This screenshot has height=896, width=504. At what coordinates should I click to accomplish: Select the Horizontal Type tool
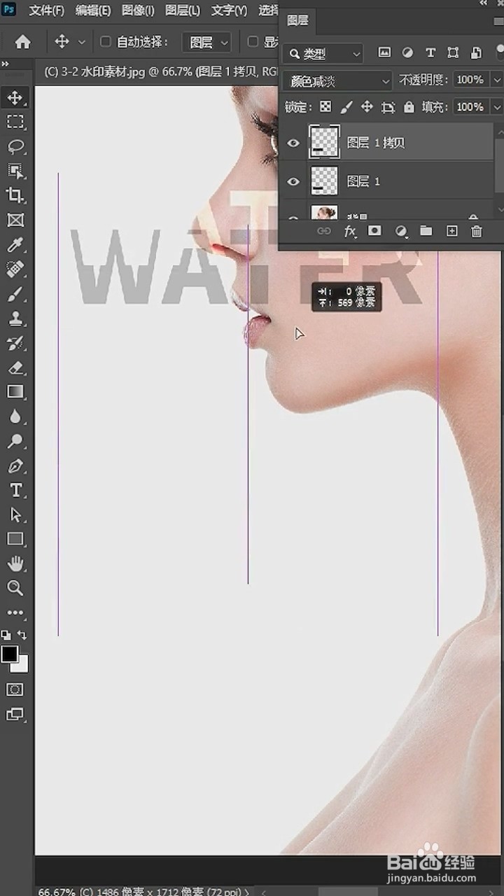click(x=15, y=490)
